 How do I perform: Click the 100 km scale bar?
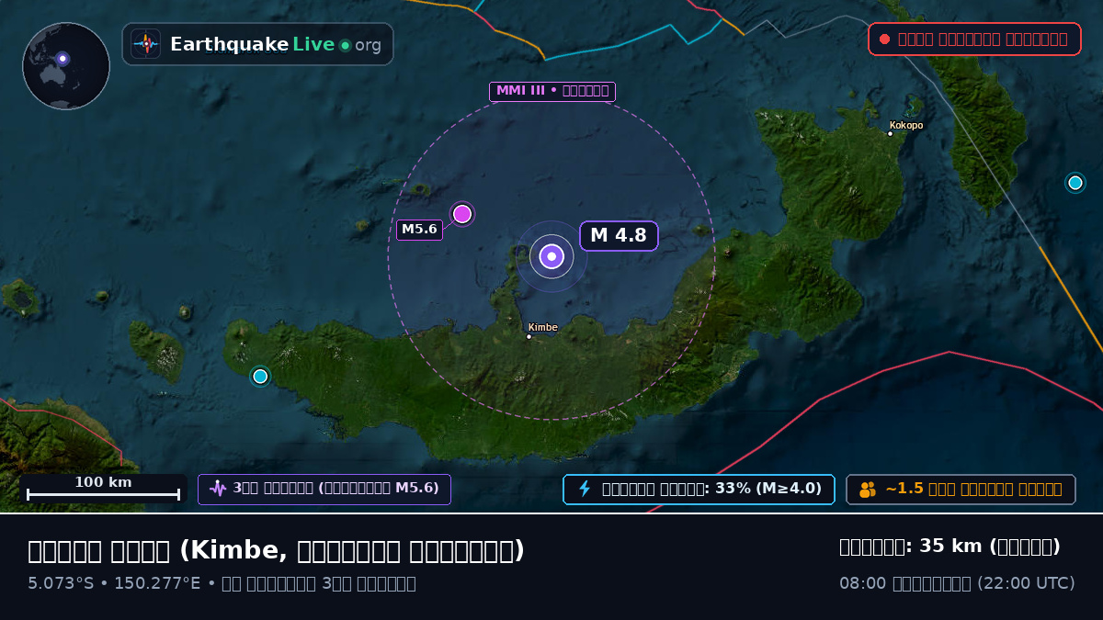pos(103,489)
